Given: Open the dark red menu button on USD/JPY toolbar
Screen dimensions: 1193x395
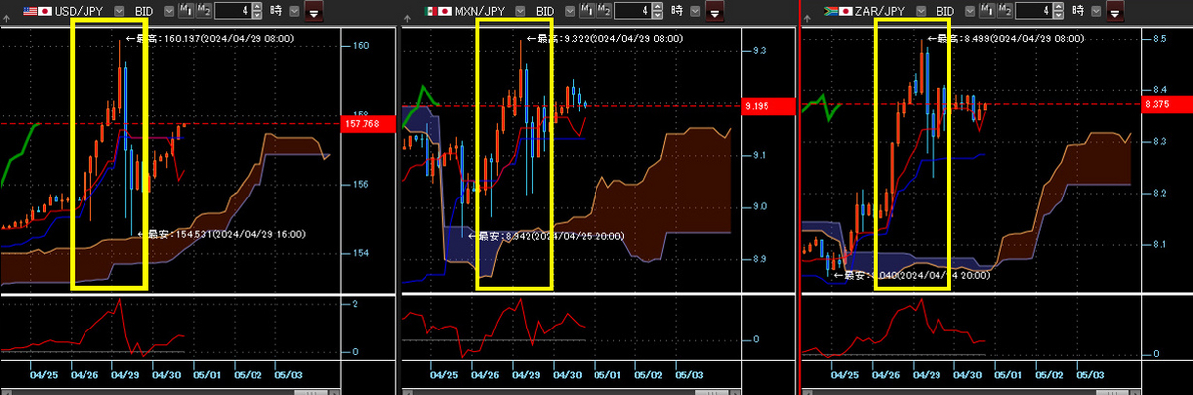Looking at the screenshot, I should [314, 12].
